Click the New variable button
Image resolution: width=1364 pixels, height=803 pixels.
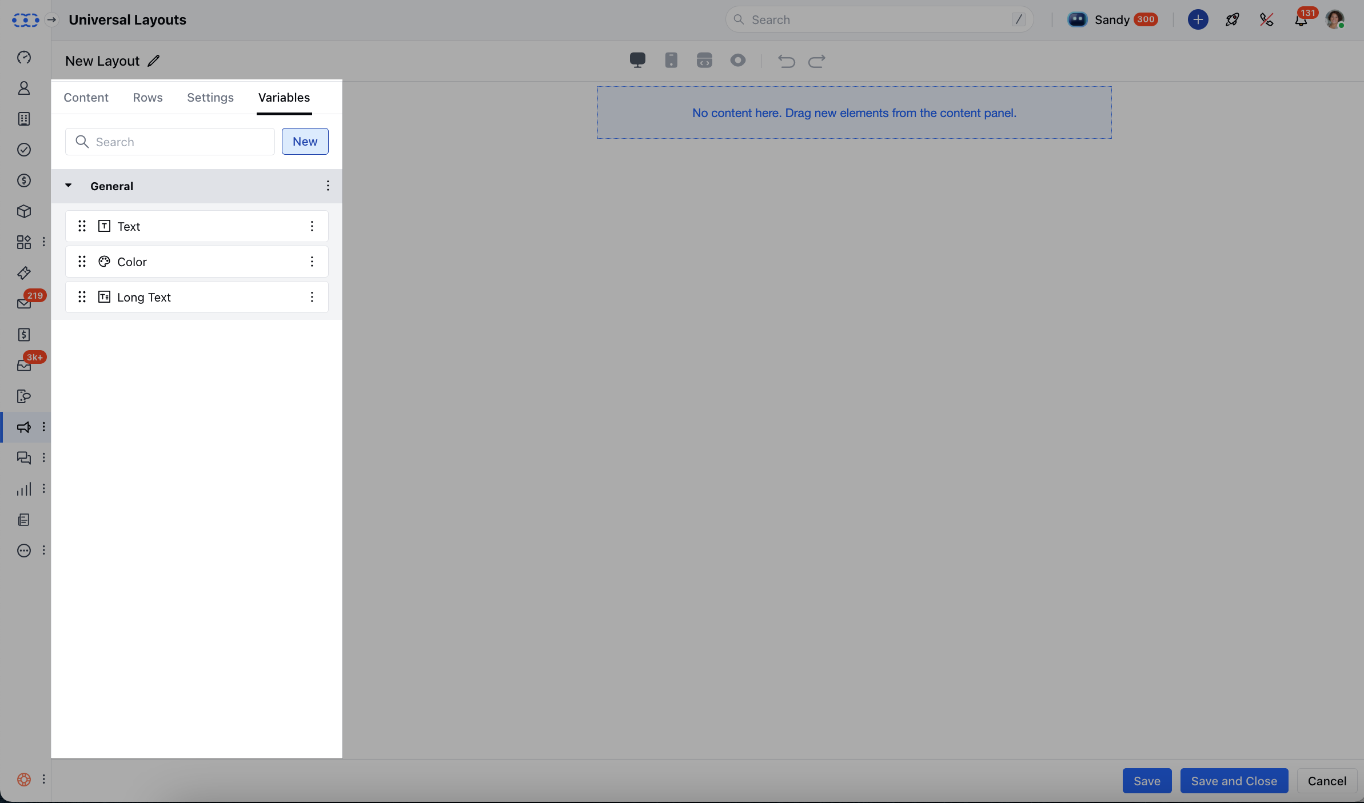[305, 142]
